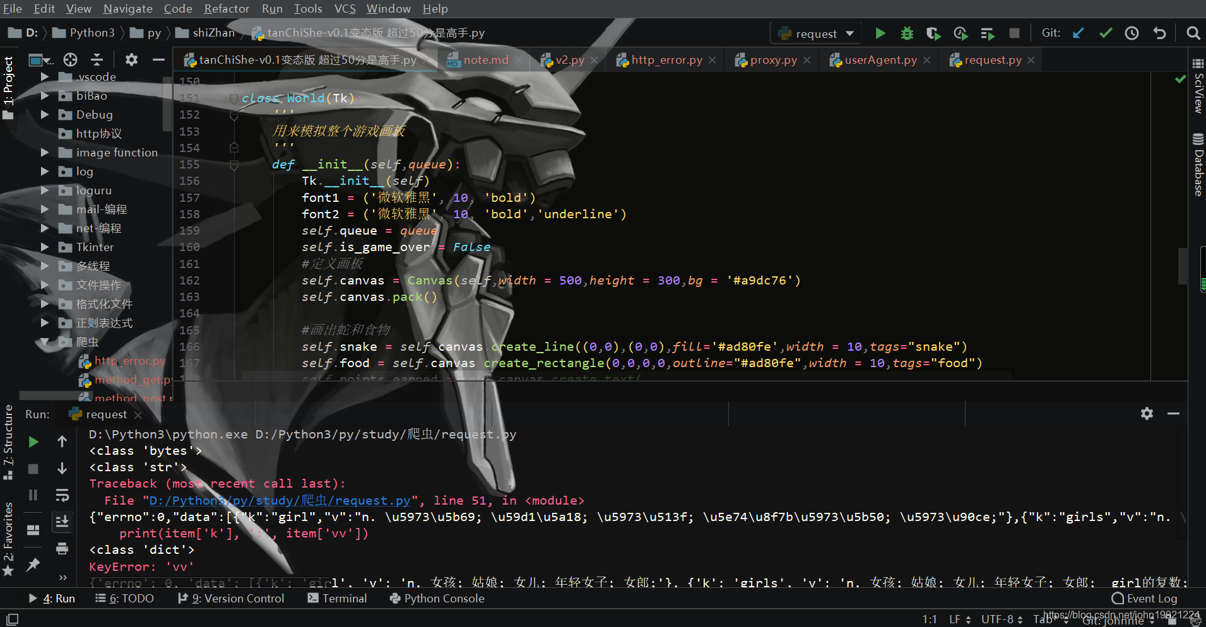Open the Python Console
Viewport: 1206px width, 627px height.
pyautogui.click(x=437, y=599)
